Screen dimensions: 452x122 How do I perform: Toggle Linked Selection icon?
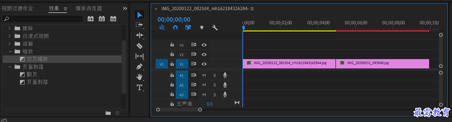[188, 28]
